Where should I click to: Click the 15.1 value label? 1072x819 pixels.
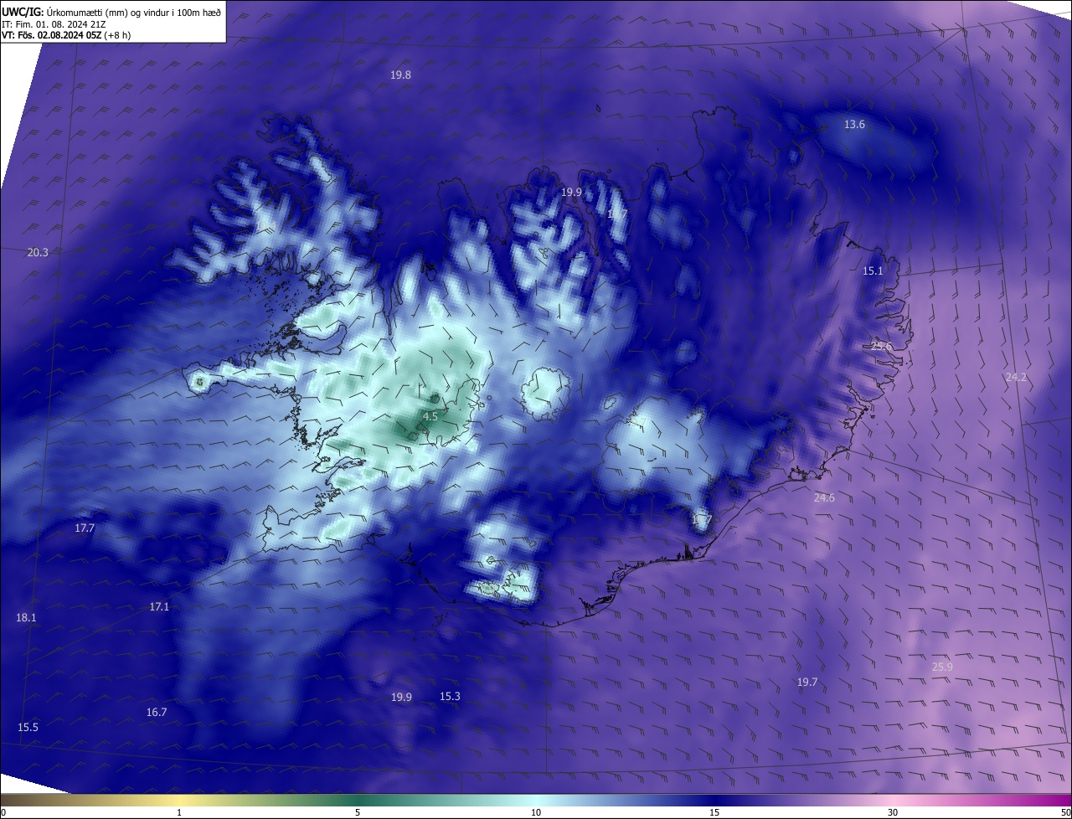tap(873, 270)
